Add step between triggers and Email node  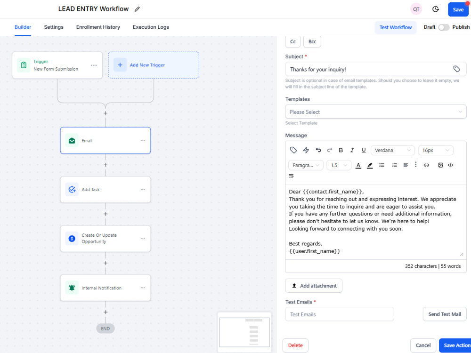tap(106, 113)
